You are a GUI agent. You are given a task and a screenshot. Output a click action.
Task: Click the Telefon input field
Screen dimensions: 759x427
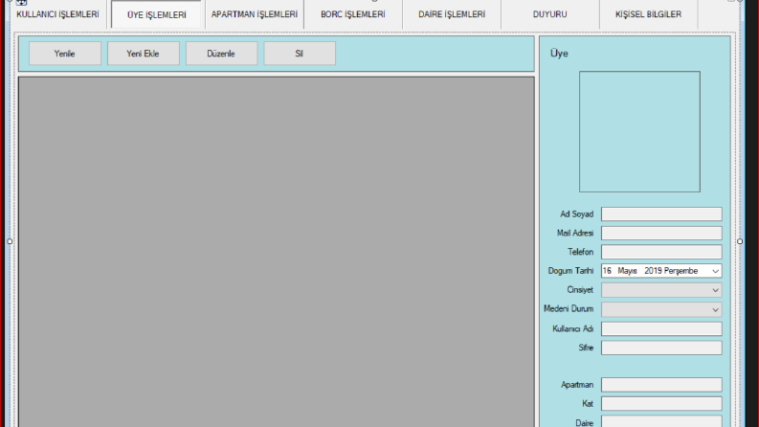click(661, 252)
